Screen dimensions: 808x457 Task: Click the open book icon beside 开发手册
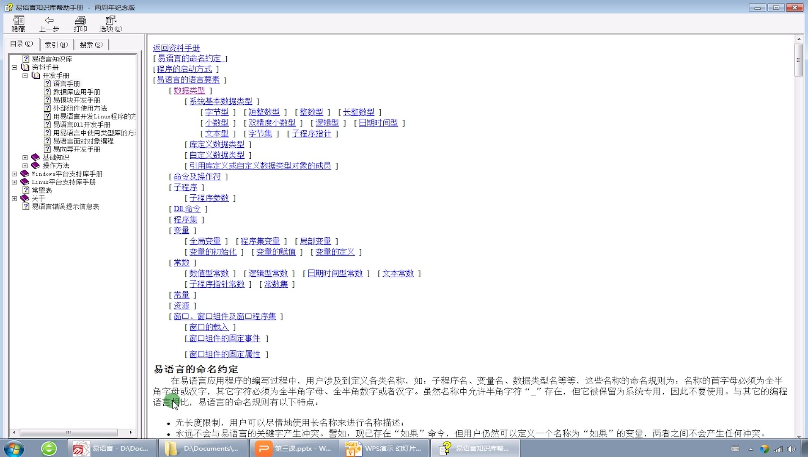[36, 75]
